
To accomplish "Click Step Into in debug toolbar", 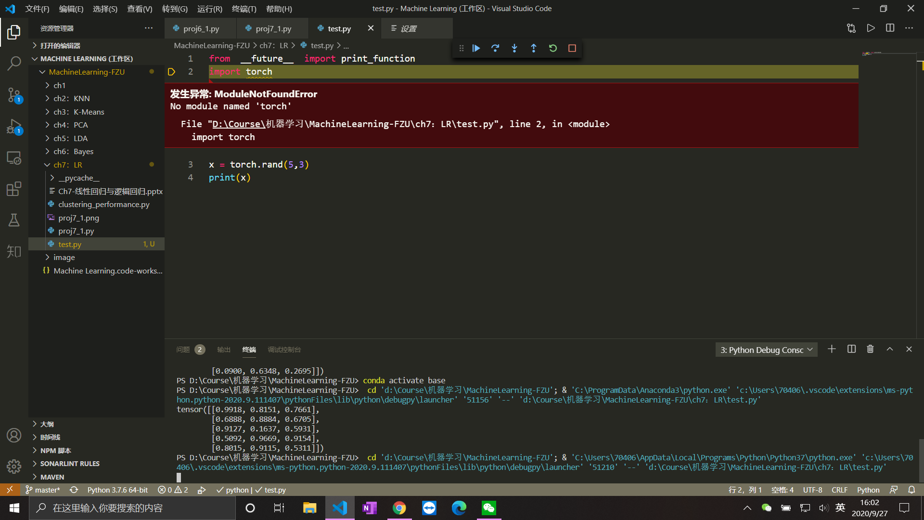I will pos(514,48).
